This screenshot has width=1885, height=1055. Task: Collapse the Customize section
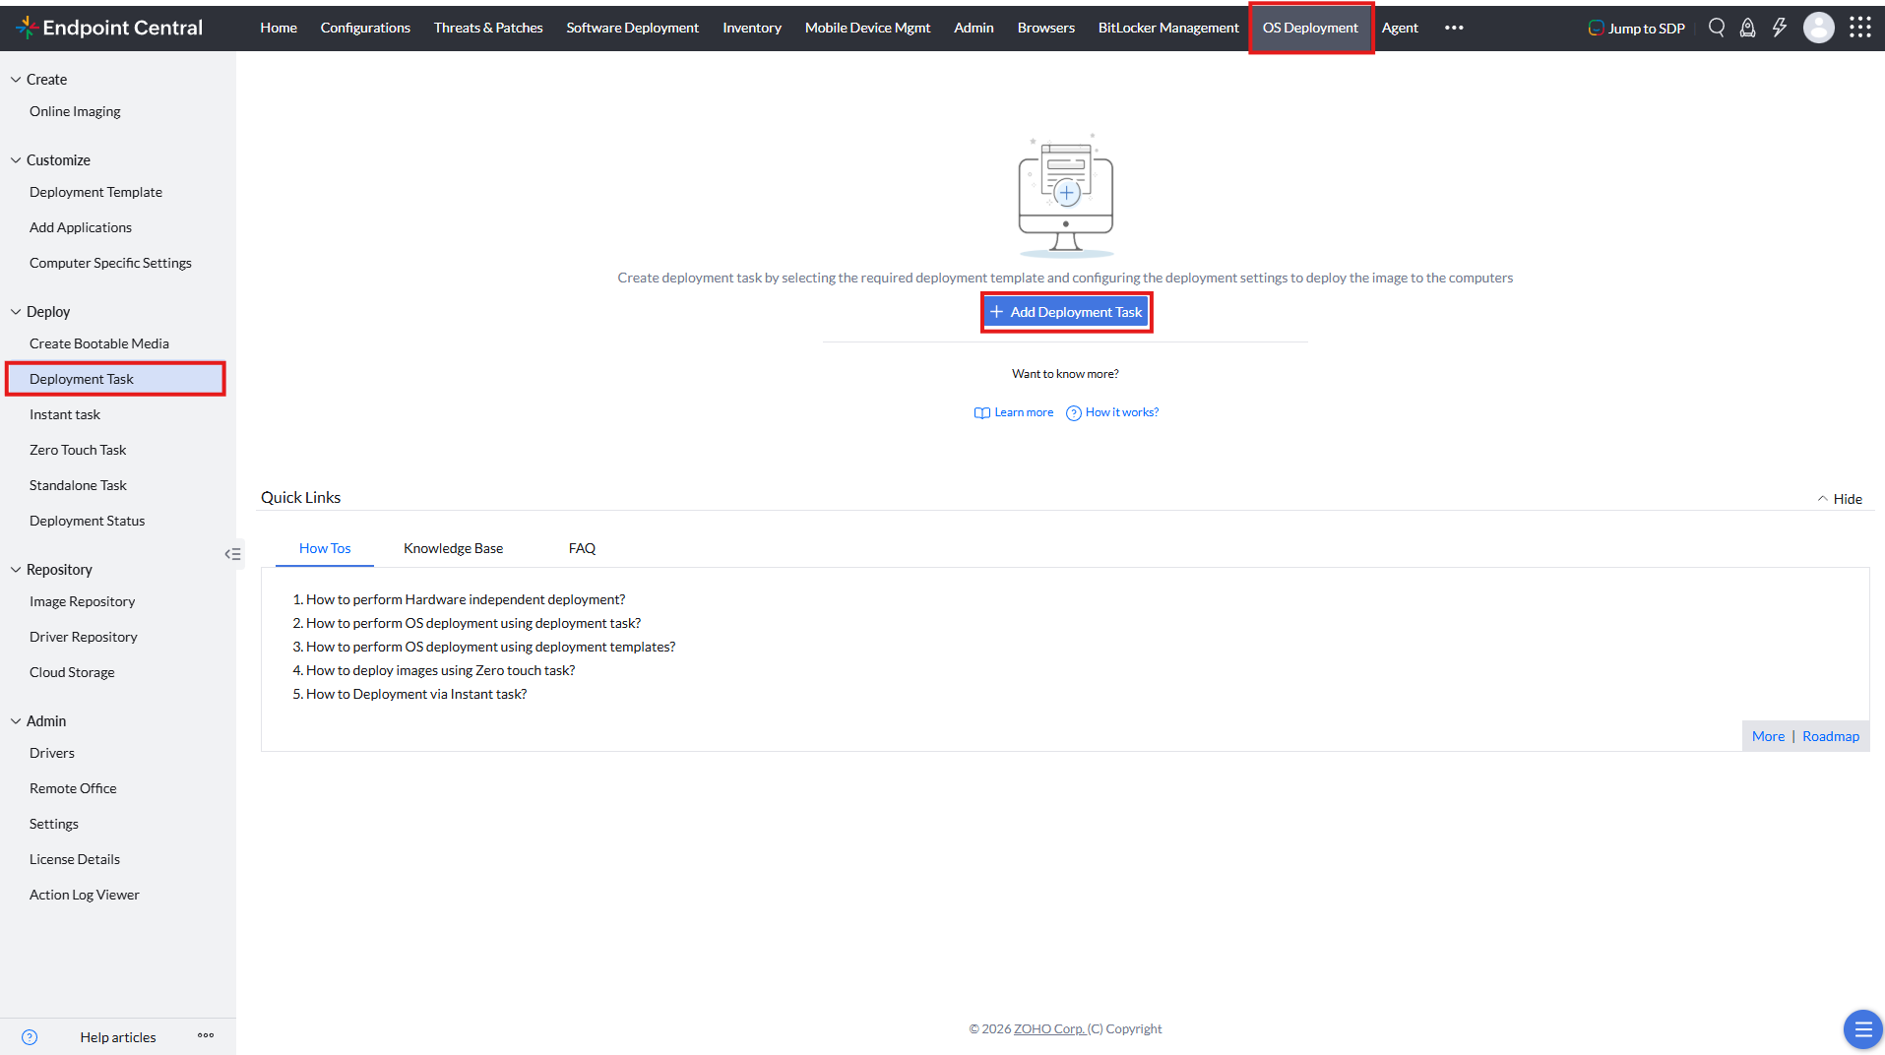coord(16,160)
